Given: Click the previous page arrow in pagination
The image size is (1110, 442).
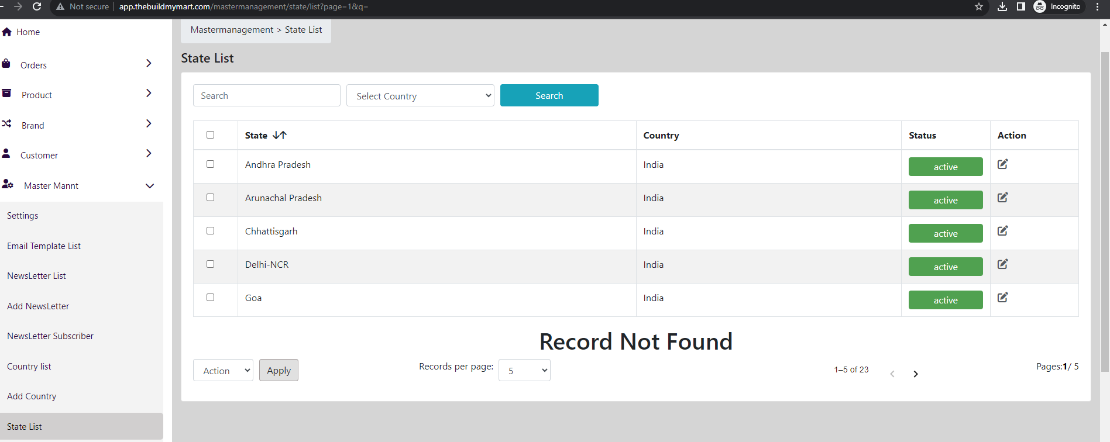Looking at the screenshot, I should pos(892,374).
